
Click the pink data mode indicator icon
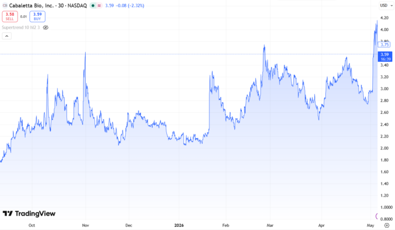pyautogui.click(x=99, y=6)
